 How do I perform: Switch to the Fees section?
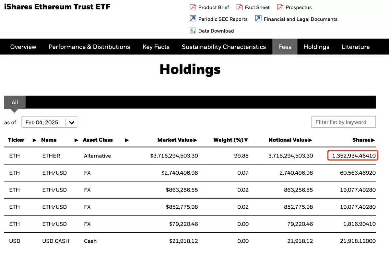click(x=285, y=47)
